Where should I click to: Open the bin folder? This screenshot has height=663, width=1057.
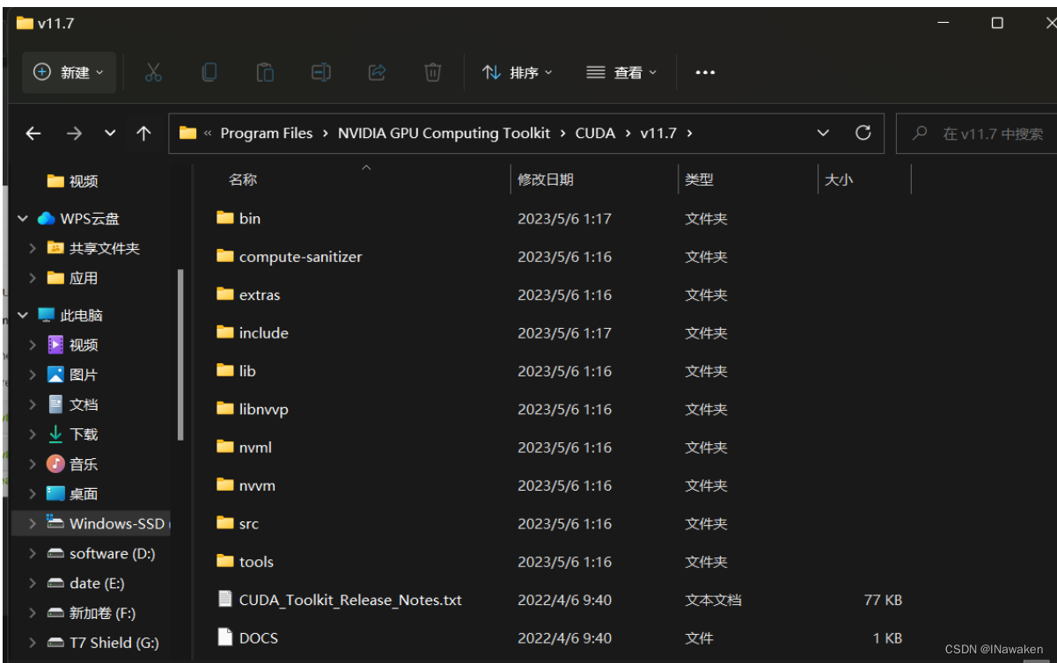point(251,218)
